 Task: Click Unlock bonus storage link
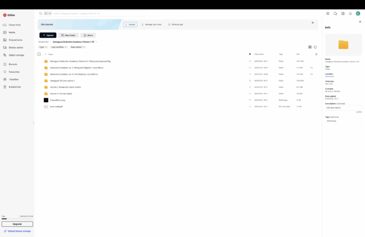18,231
